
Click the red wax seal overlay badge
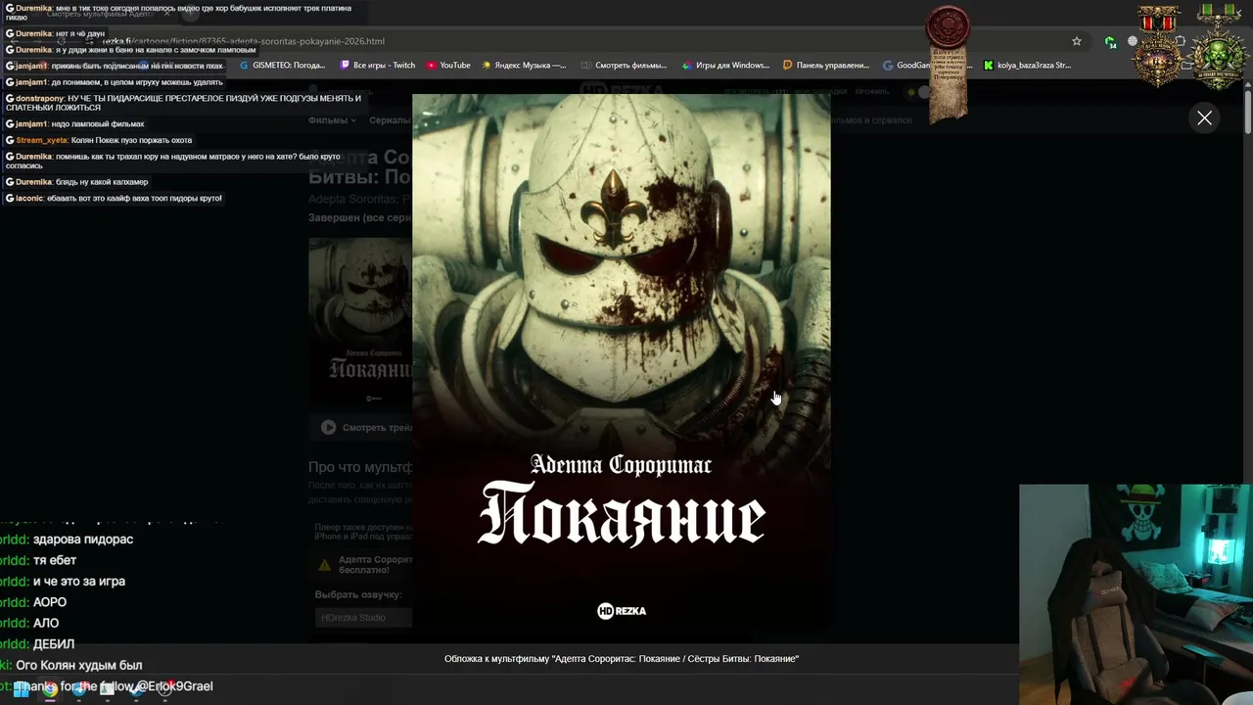(948, 26)
